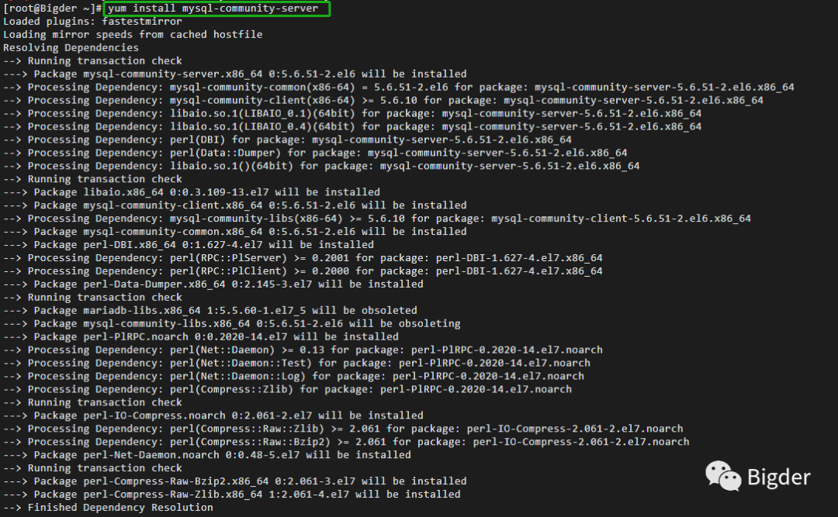The height and width of the screenshot is (517, 838).
Task: Select the perl(DBI) dependency line
Action: (x=287, y=140)
